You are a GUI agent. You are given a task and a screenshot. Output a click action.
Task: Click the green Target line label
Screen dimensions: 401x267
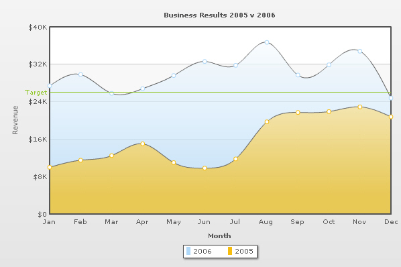[36, 93]
